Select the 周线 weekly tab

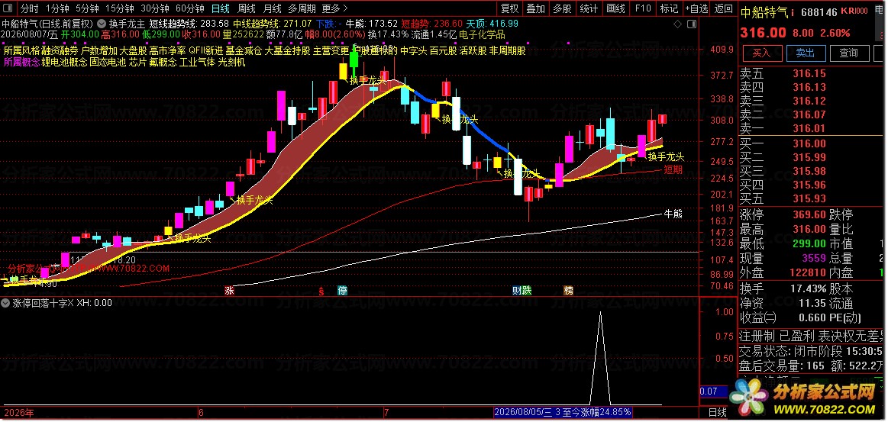pos(247,8)
